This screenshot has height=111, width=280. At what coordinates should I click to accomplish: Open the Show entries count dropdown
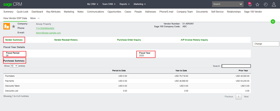click(x=14, y=66)
